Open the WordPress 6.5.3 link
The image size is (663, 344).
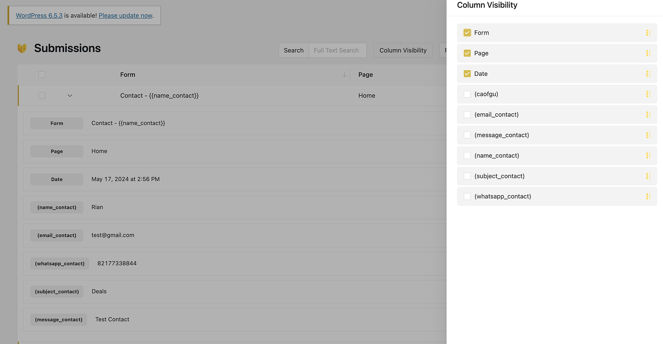coord(39,15)
